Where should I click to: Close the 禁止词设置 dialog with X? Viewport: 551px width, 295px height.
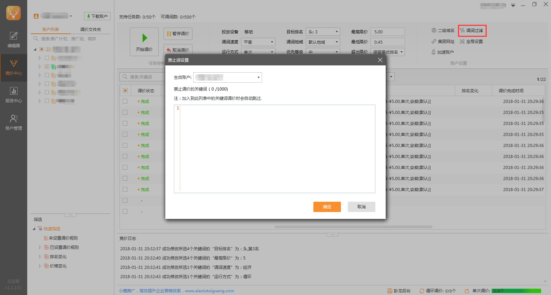(x=380, y=60)
